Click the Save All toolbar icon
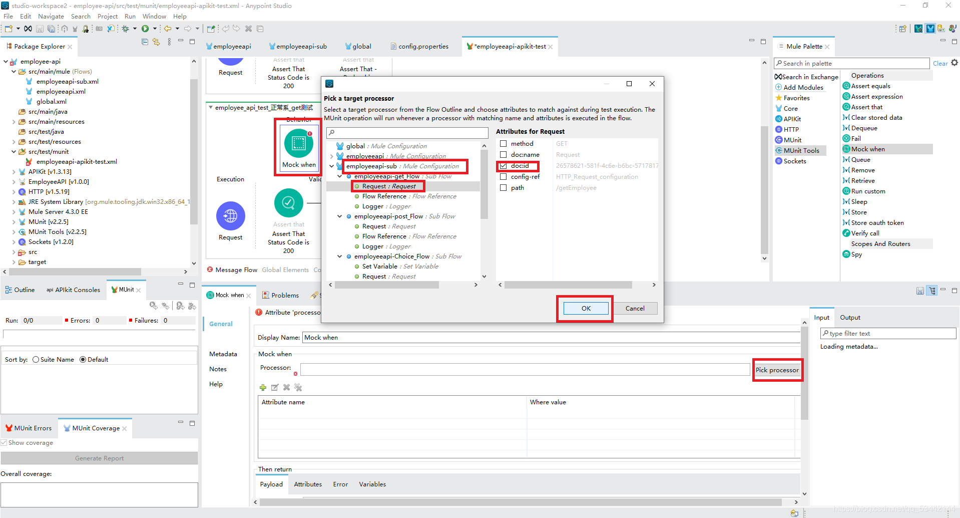Screen dimensions: 960x518 51,29
